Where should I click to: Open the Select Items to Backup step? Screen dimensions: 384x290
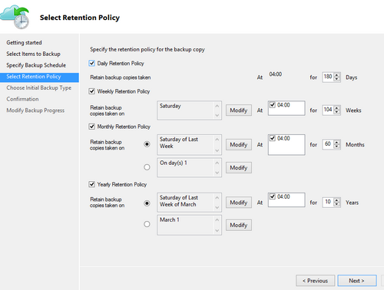point(33,54)
